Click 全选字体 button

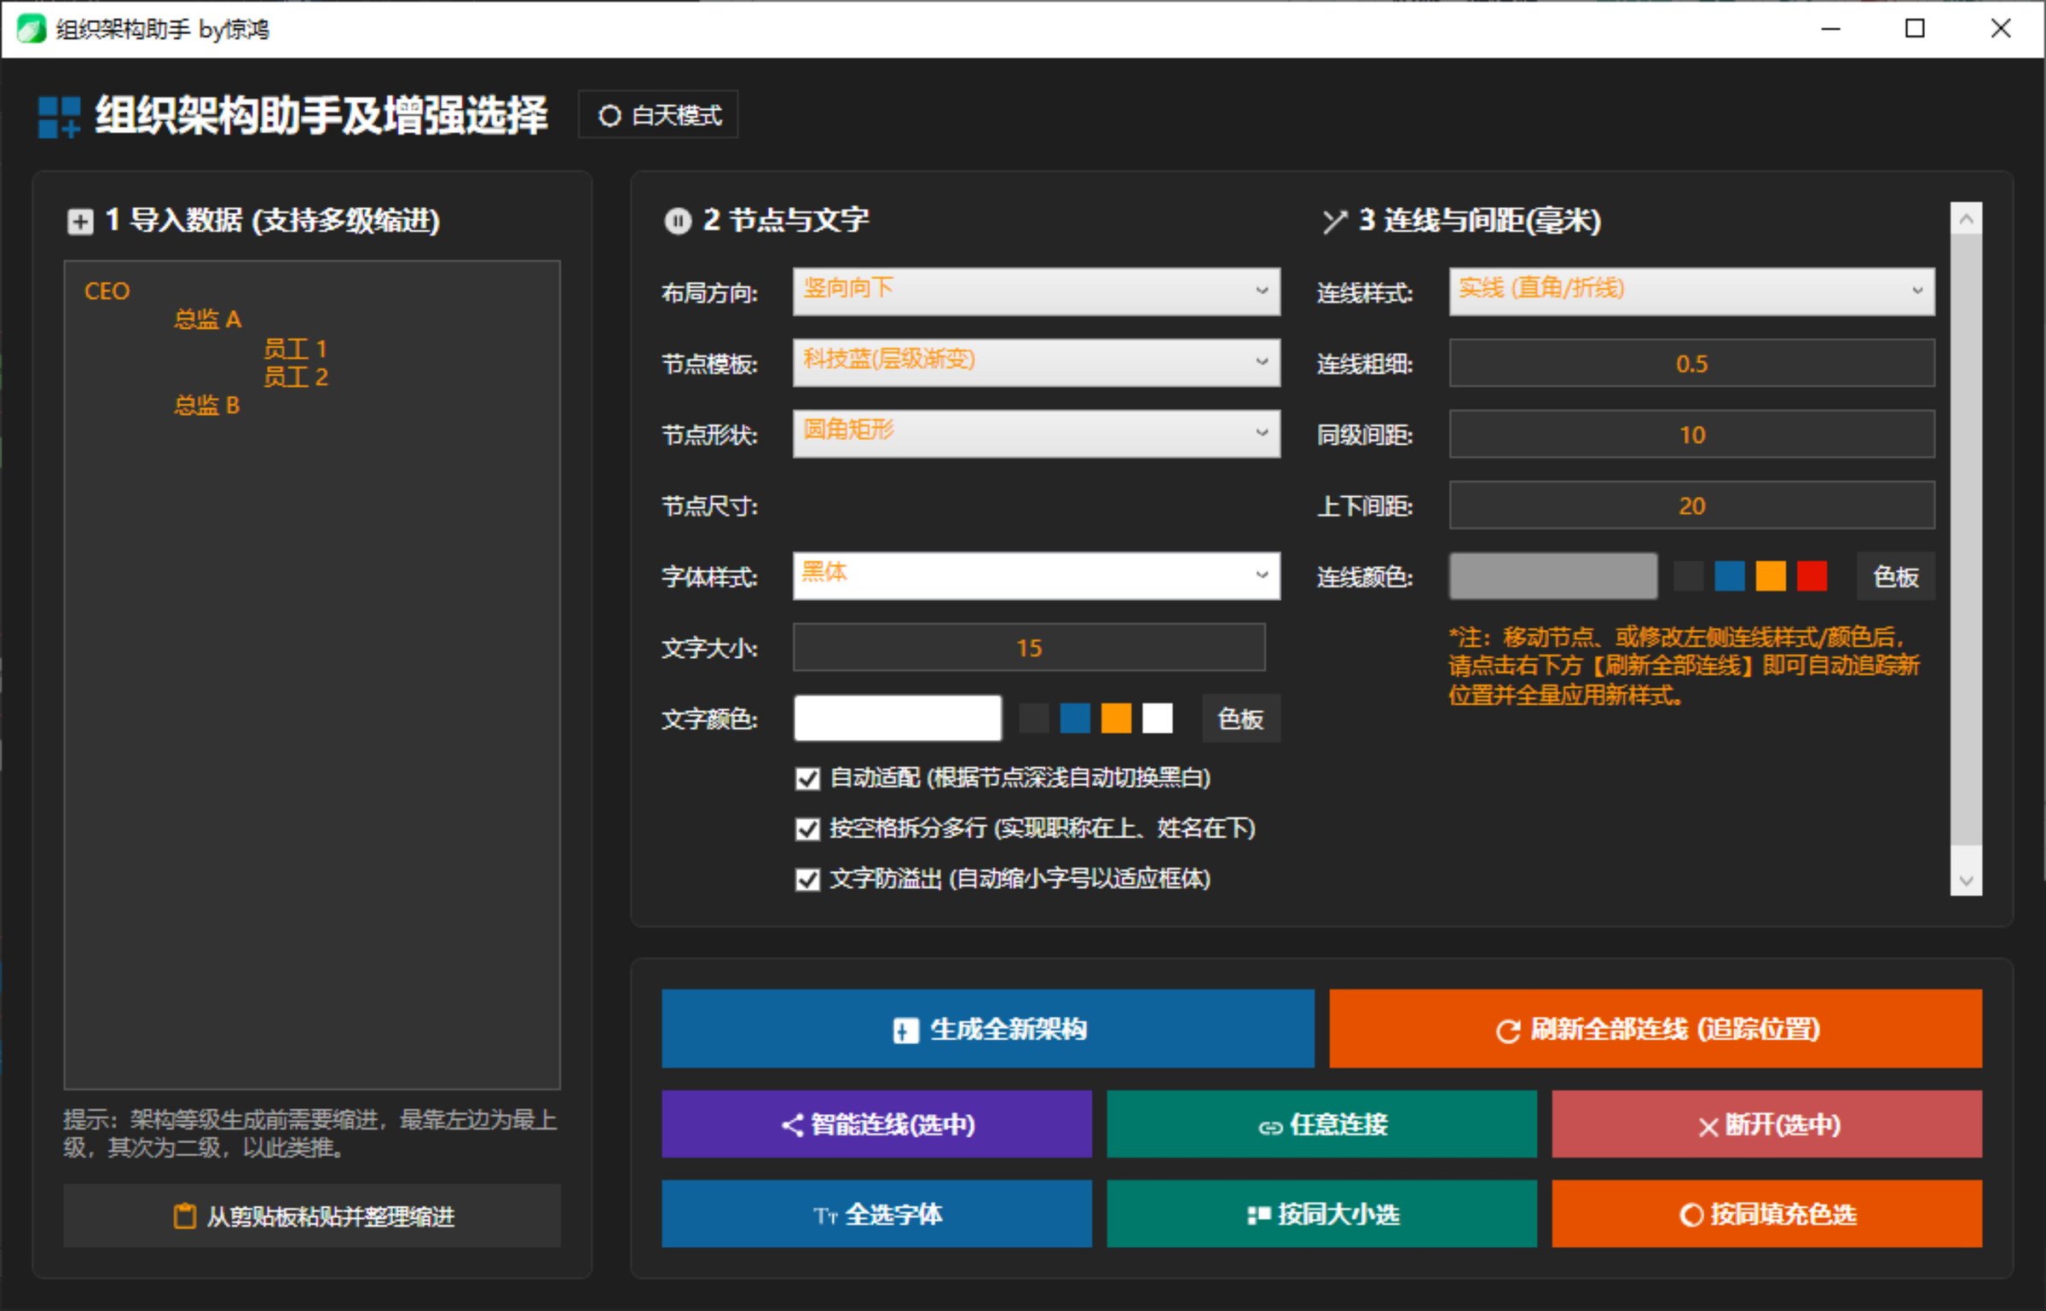[876, 1214]
